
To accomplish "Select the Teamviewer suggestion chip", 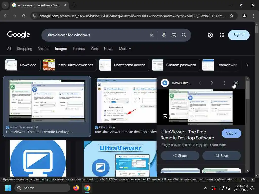I will pos(221,65).
